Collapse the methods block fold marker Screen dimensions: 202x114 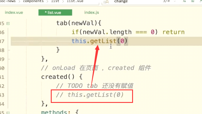[x=8, y=113]
